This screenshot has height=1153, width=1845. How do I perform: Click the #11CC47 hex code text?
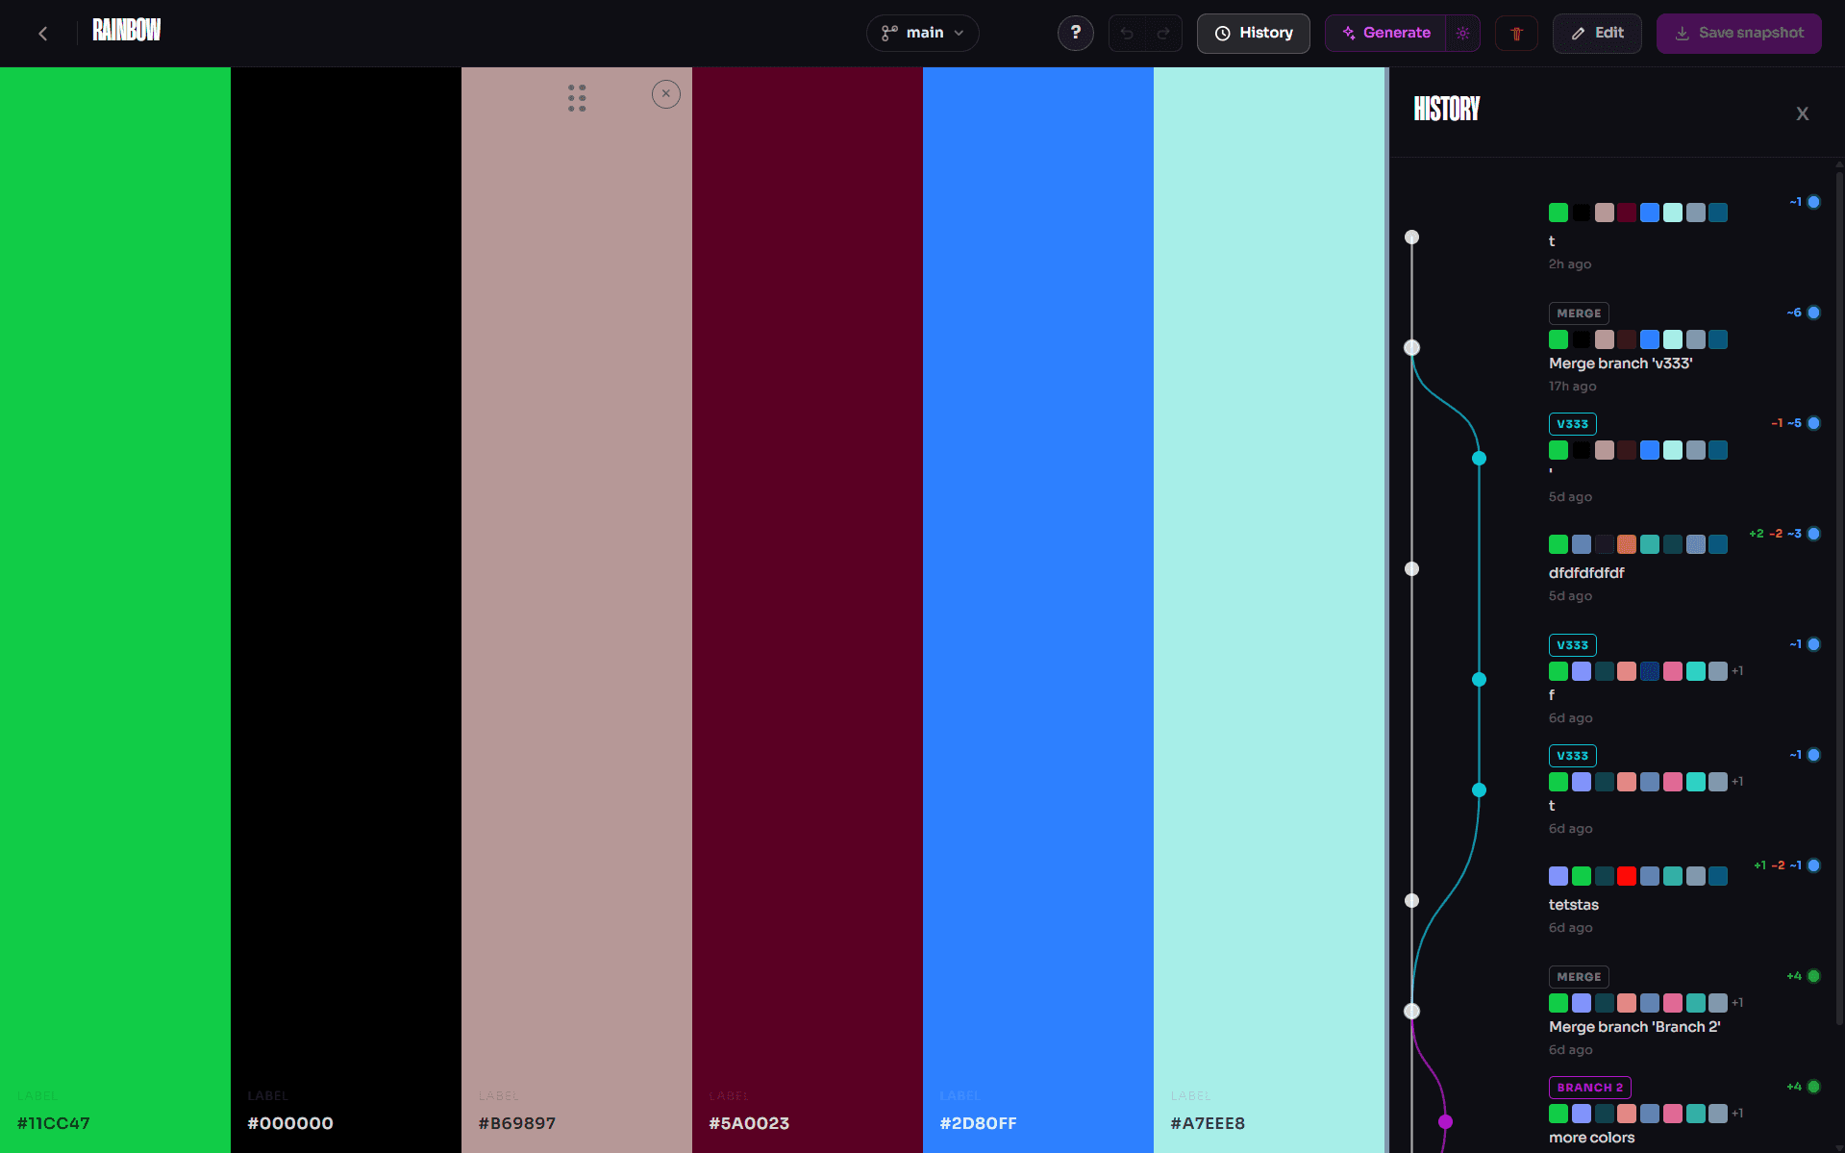click(54, 1123)
